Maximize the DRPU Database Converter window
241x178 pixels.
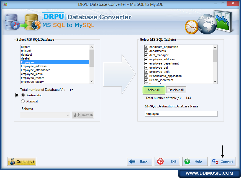click(223, 3)
